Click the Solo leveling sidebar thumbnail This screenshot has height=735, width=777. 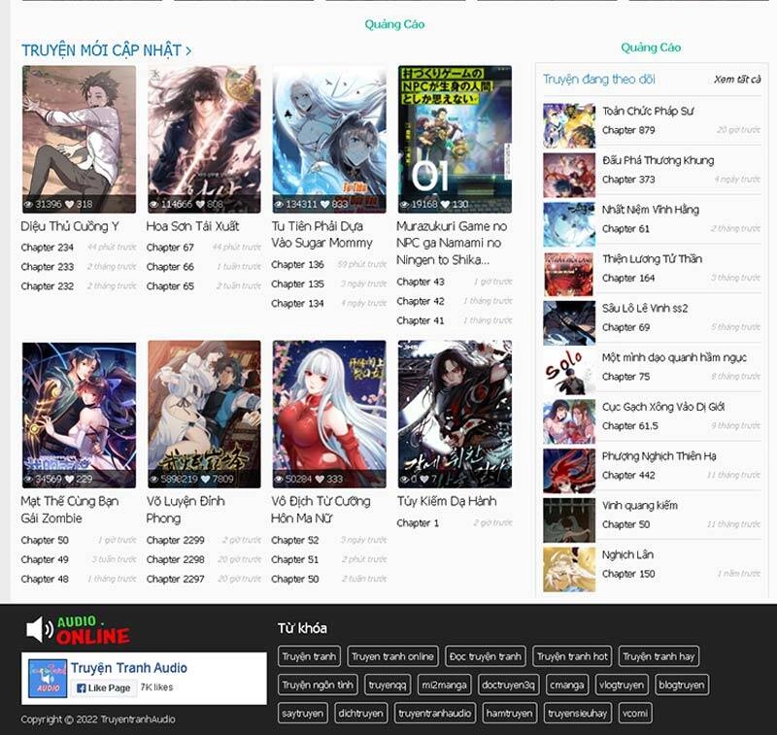[x=568, y=372]
